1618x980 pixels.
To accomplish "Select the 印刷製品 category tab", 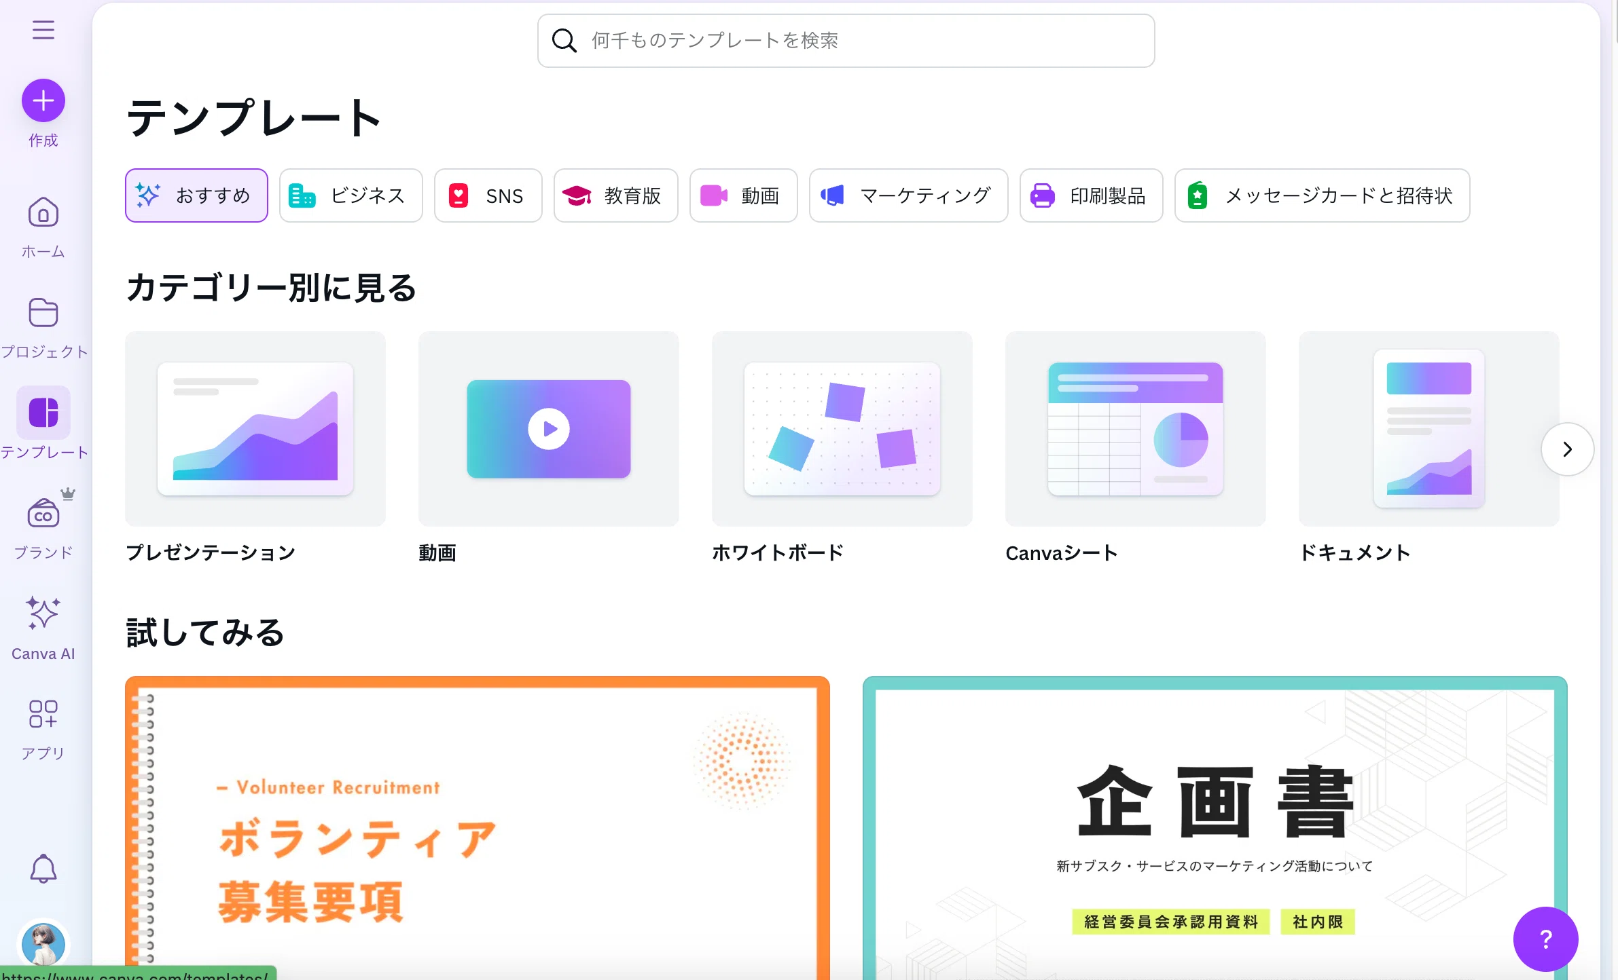I will click(1092, 195).
